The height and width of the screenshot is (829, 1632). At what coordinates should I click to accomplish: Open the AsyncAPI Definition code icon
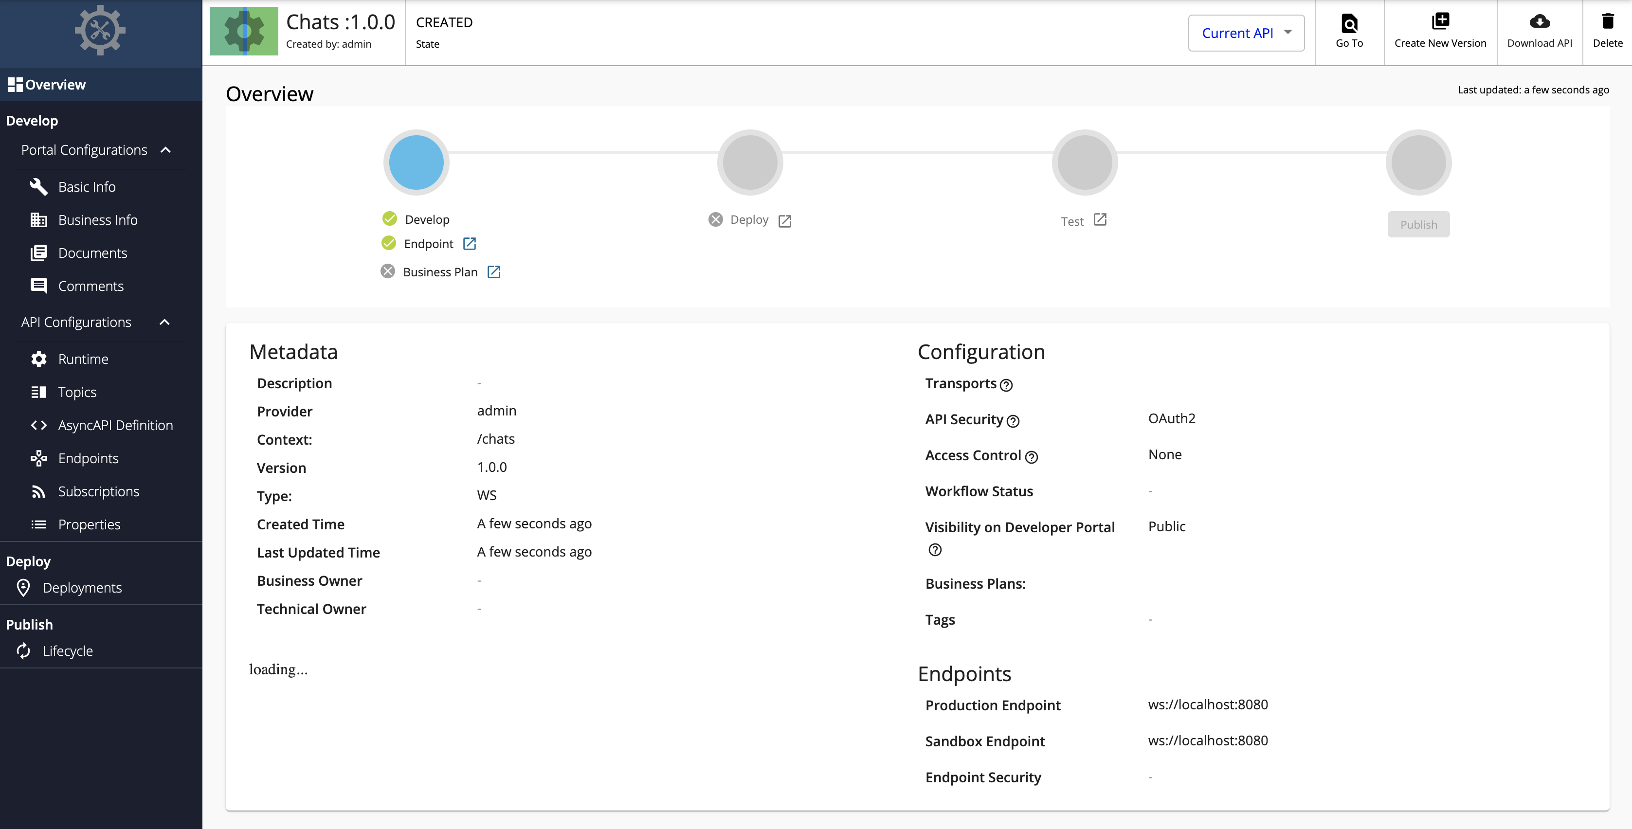coord(39,425)
